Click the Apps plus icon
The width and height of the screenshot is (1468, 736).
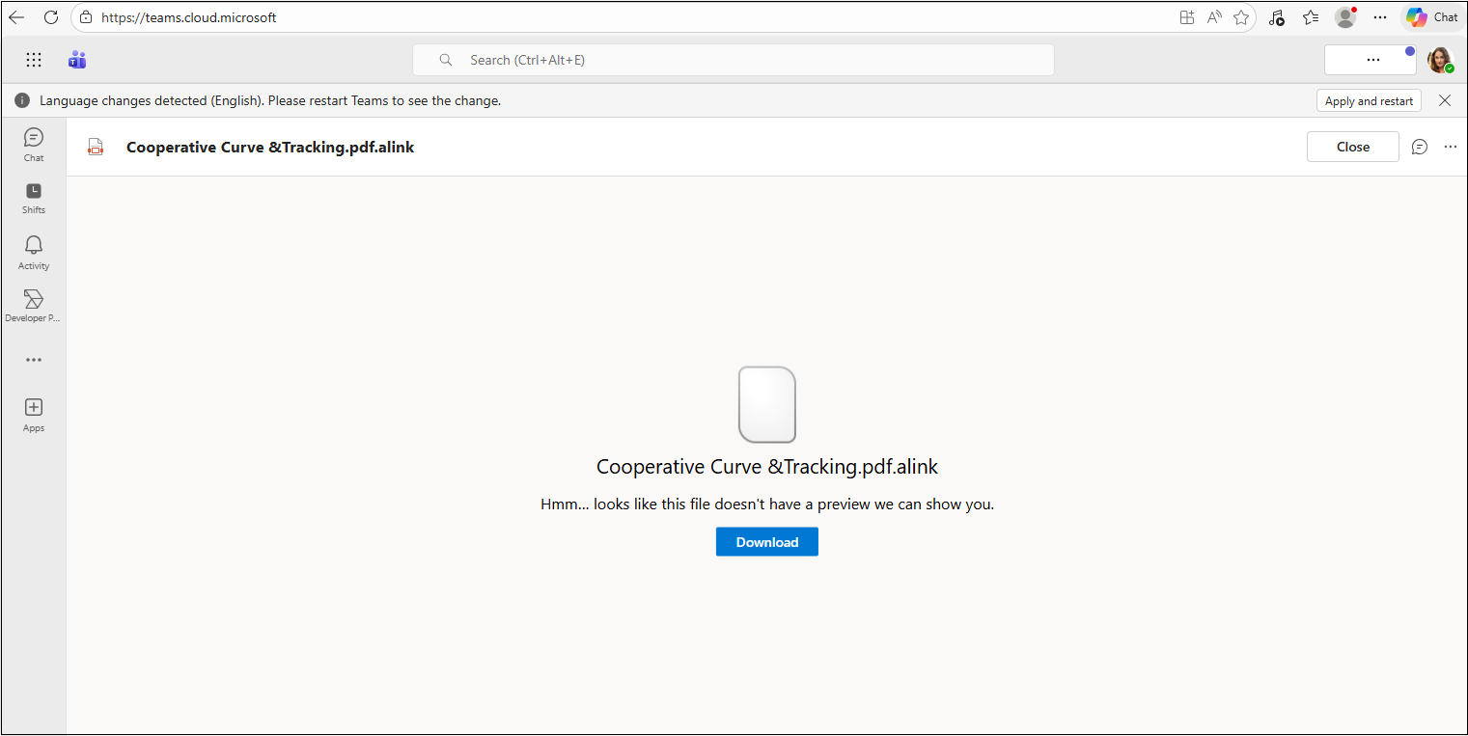point(34,413)
